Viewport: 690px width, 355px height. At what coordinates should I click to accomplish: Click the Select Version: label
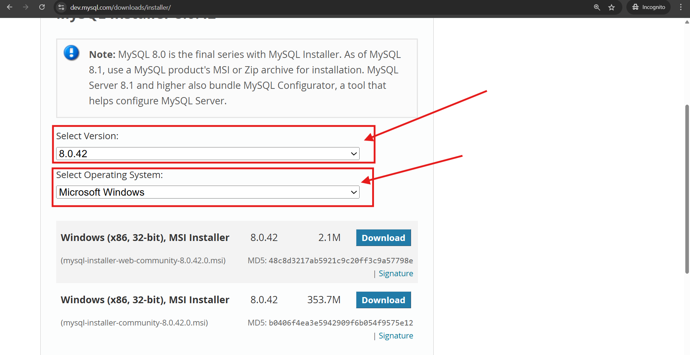[87, 136]
